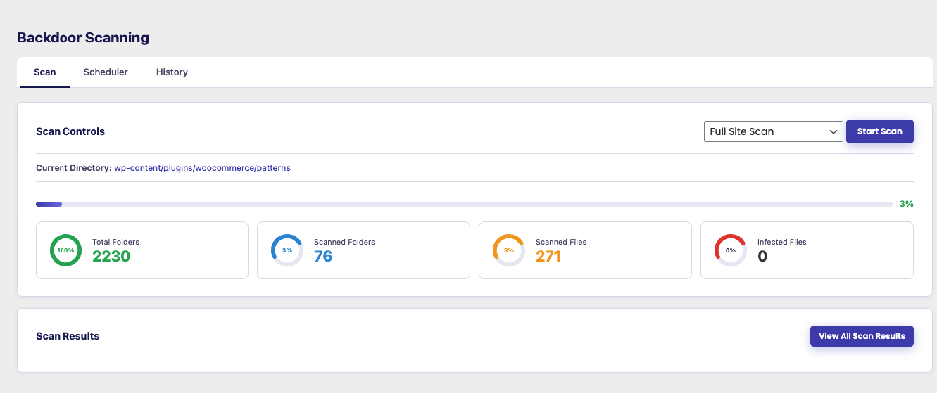Click the scan progress bar
The height and width of the screenshot is (393, 937).
464,205
